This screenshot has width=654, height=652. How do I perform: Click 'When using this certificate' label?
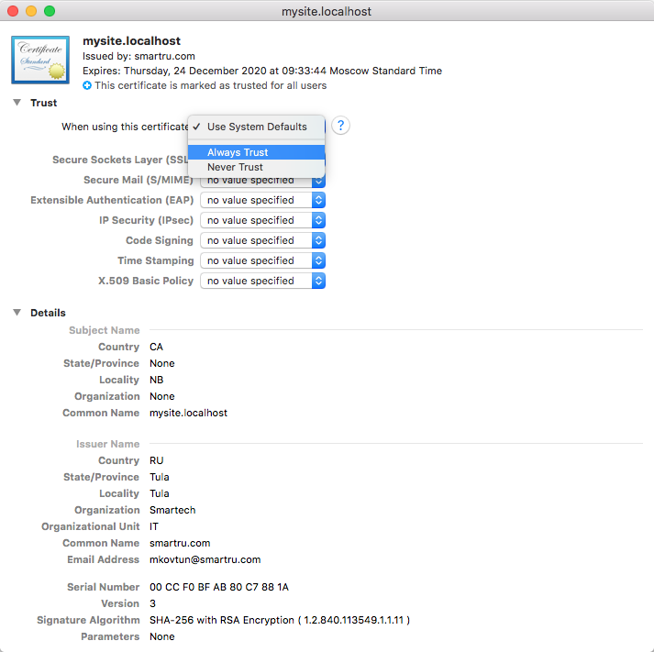[x=125, y=127]
